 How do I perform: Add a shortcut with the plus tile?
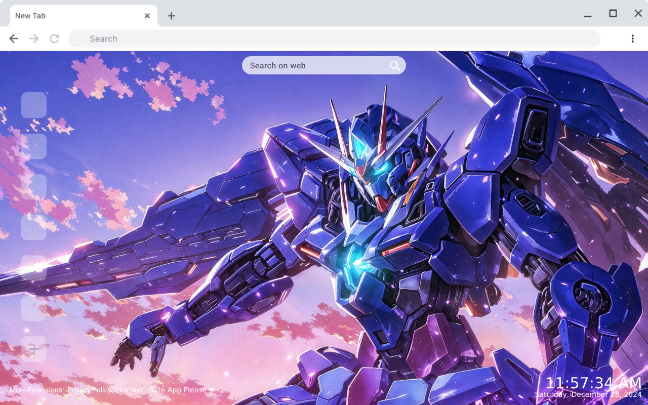point(34,349)
